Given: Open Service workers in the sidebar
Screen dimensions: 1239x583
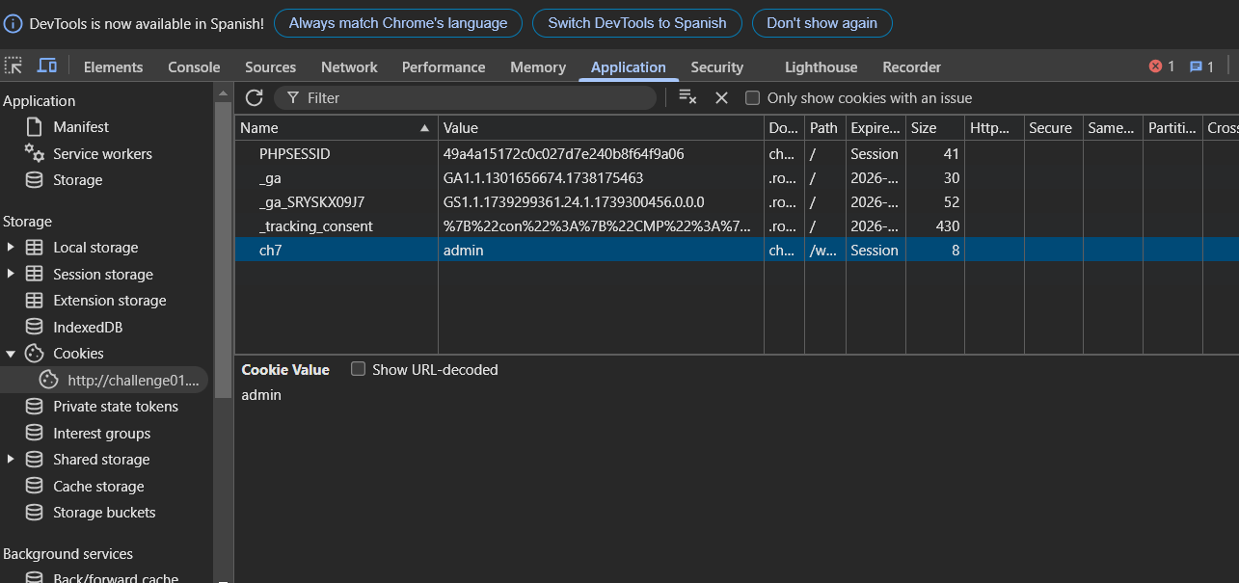Looking at the screenshot, I should (102, 154).
